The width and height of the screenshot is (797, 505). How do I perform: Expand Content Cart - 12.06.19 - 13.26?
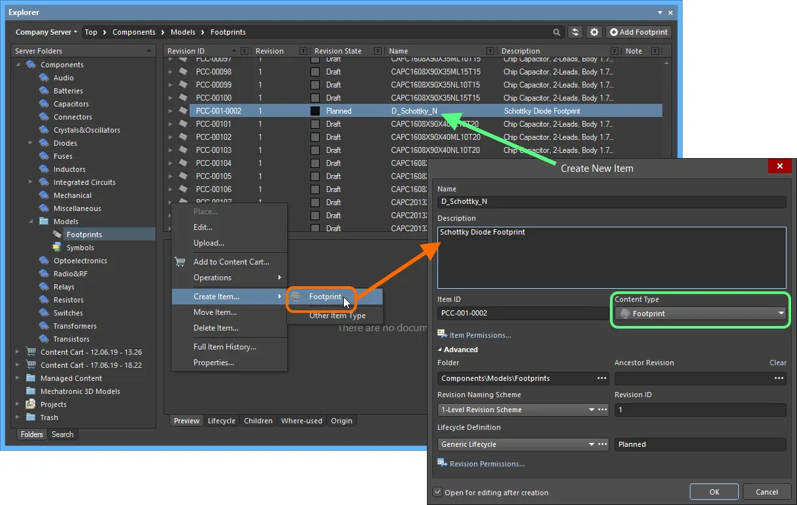[x=17, y=352]
